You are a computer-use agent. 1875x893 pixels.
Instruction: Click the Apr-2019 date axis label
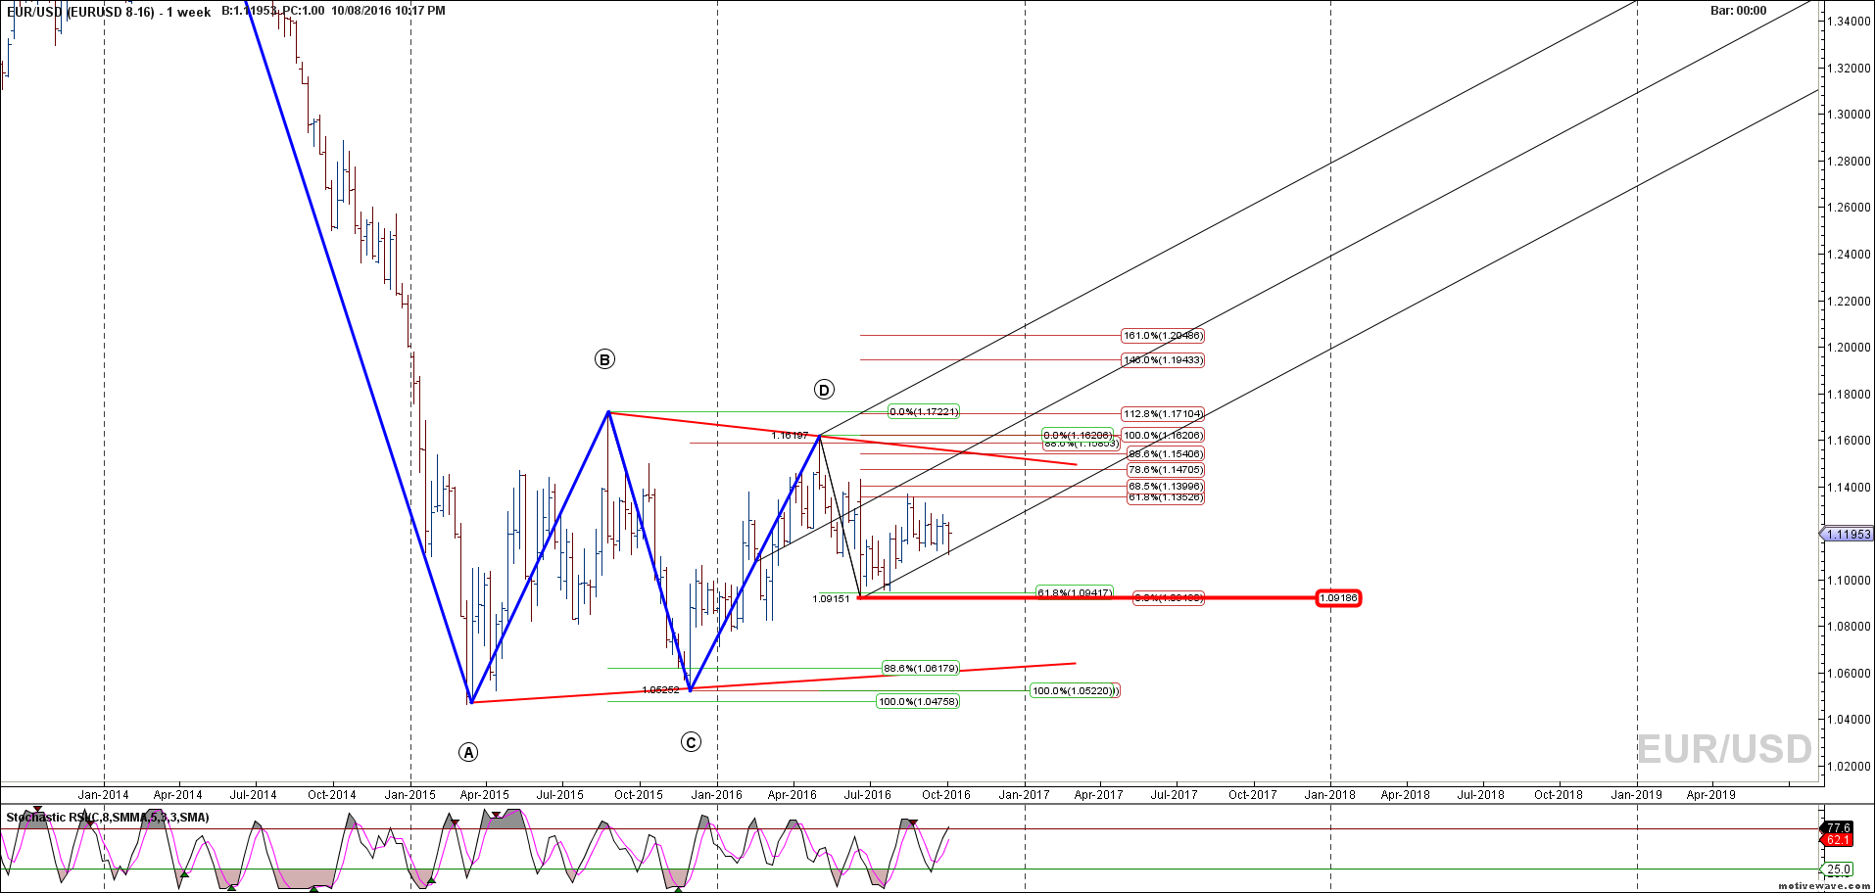(1710, 795)
